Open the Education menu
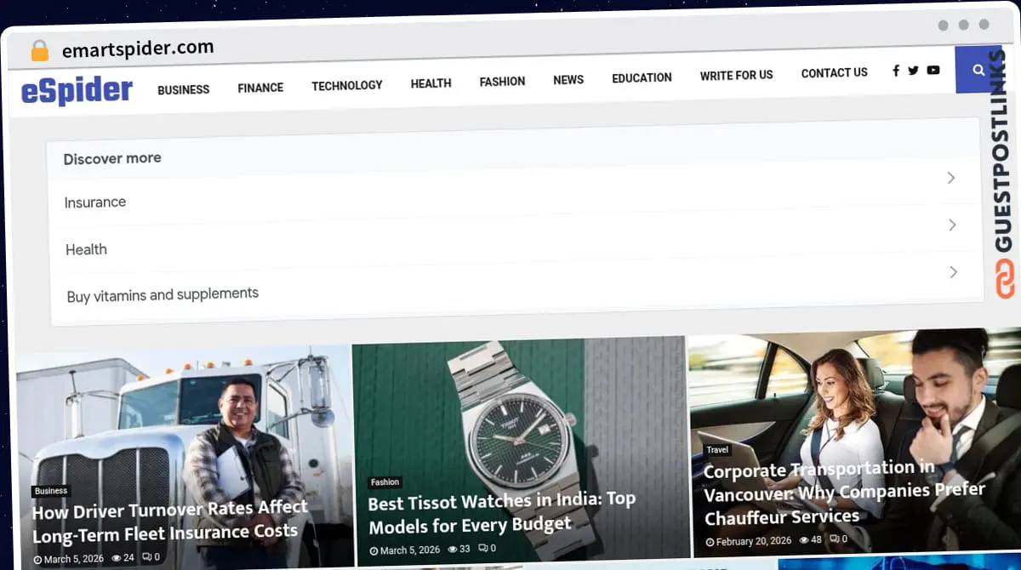Viewport: 1021px width, 570px height. [642, 77]
